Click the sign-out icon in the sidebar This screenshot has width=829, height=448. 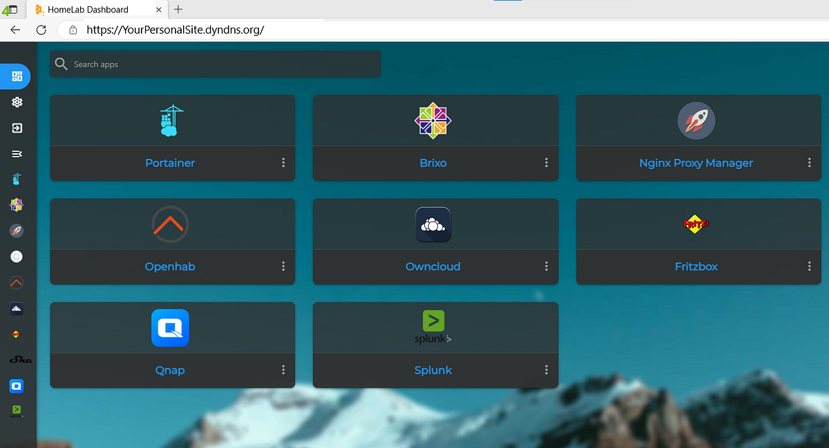(16, 128)
